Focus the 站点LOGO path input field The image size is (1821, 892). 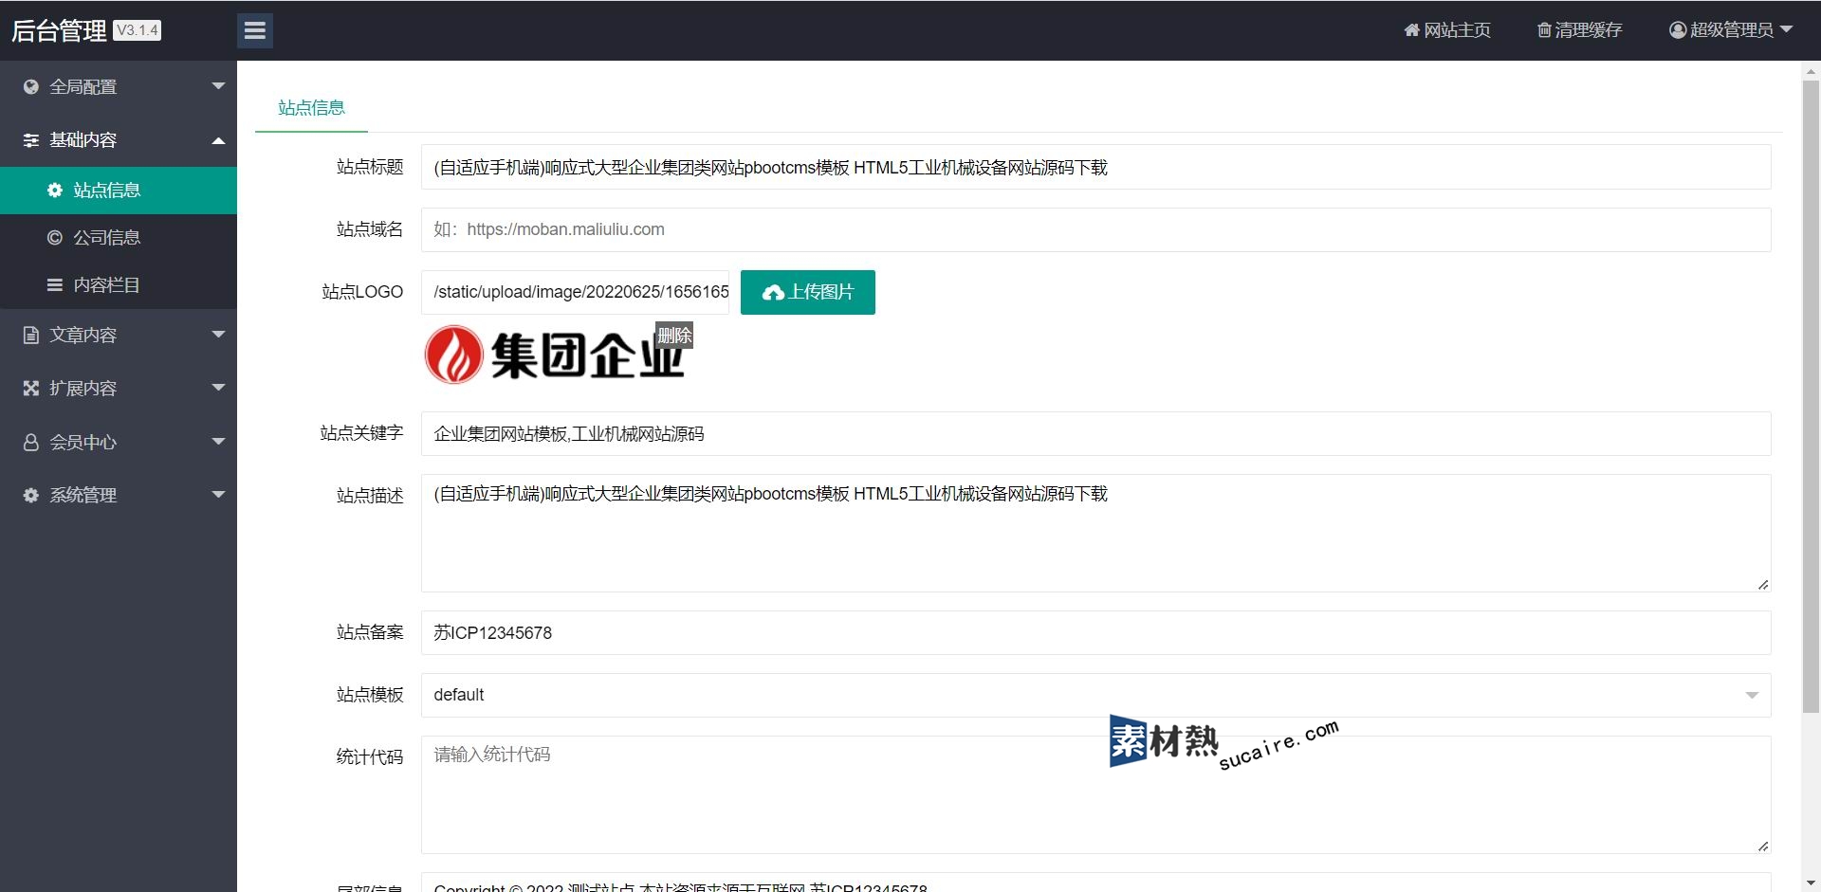pyautogui.click(x=575, y=292)
